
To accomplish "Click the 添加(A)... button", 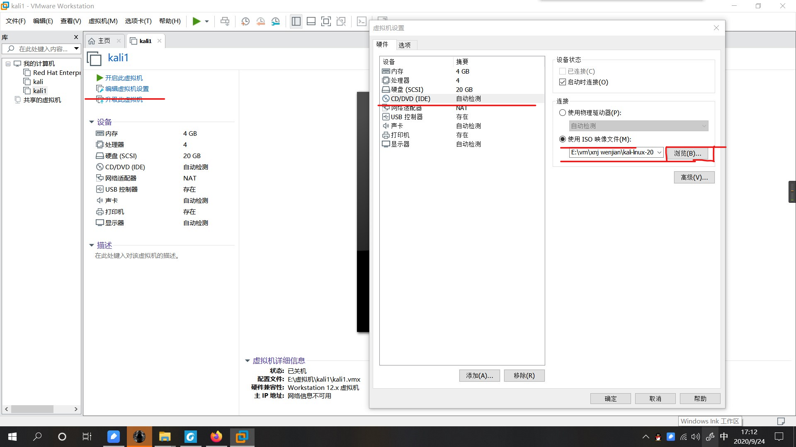I will coord(479,375).
